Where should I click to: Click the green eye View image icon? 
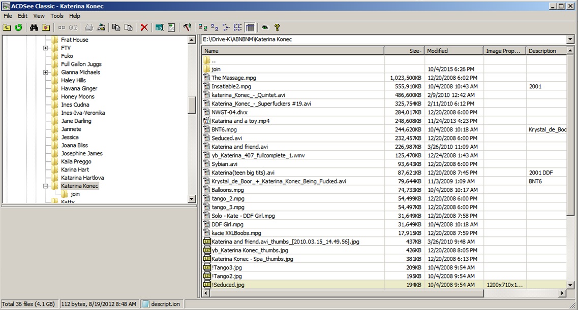(x=265, y=27)
